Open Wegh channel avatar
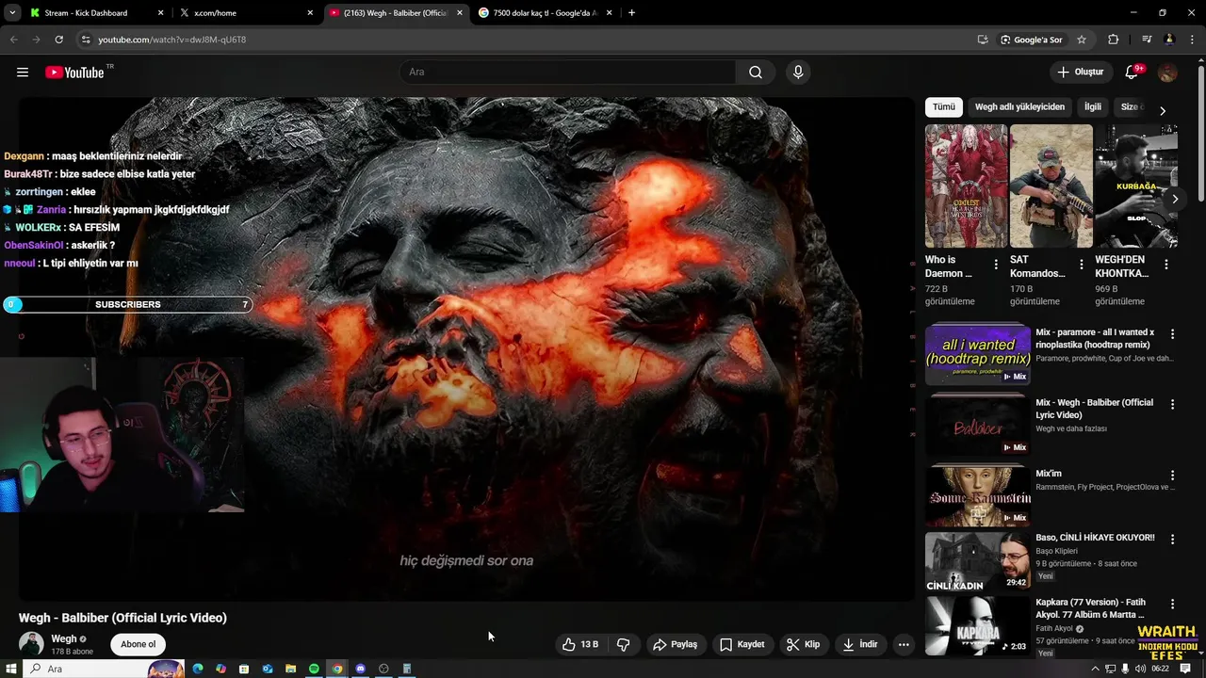 click(31, 644)
